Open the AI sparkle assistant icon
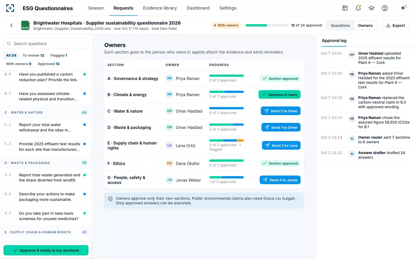 click(403, 8)
